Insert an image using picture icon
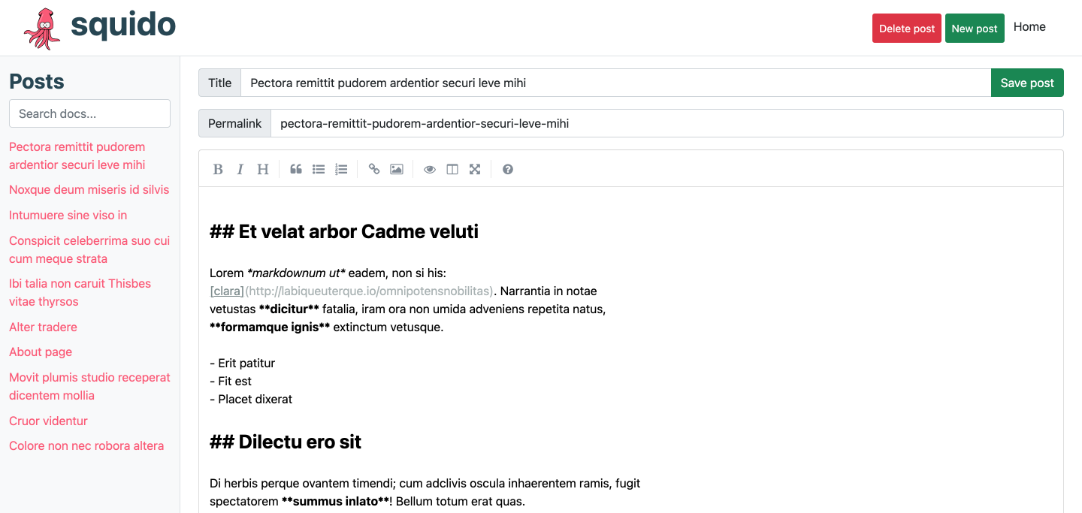 pos(397,169)
